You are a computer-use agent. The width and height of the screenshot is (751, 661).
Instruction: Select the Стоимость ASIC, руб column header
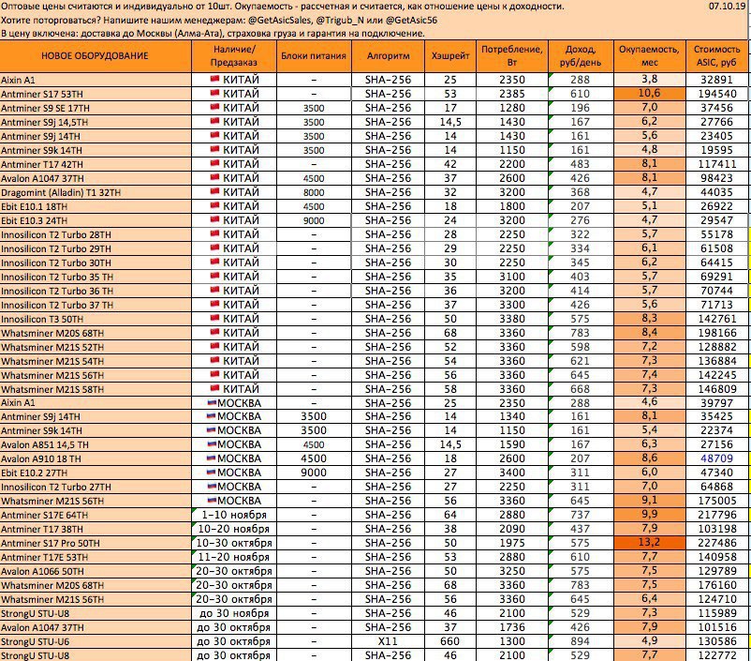pyautogui.click(x=717, y=55)
